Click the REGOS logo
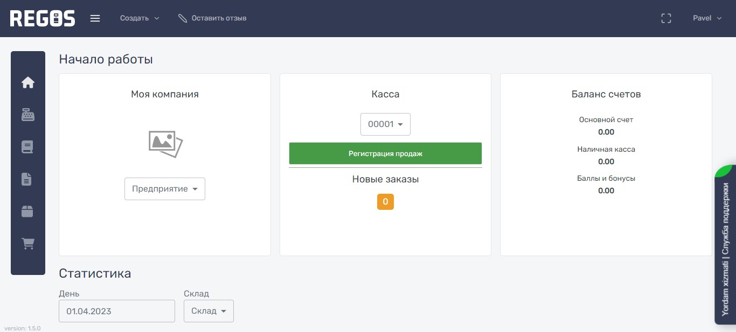The image size is (736, 332). click(43, 18)
